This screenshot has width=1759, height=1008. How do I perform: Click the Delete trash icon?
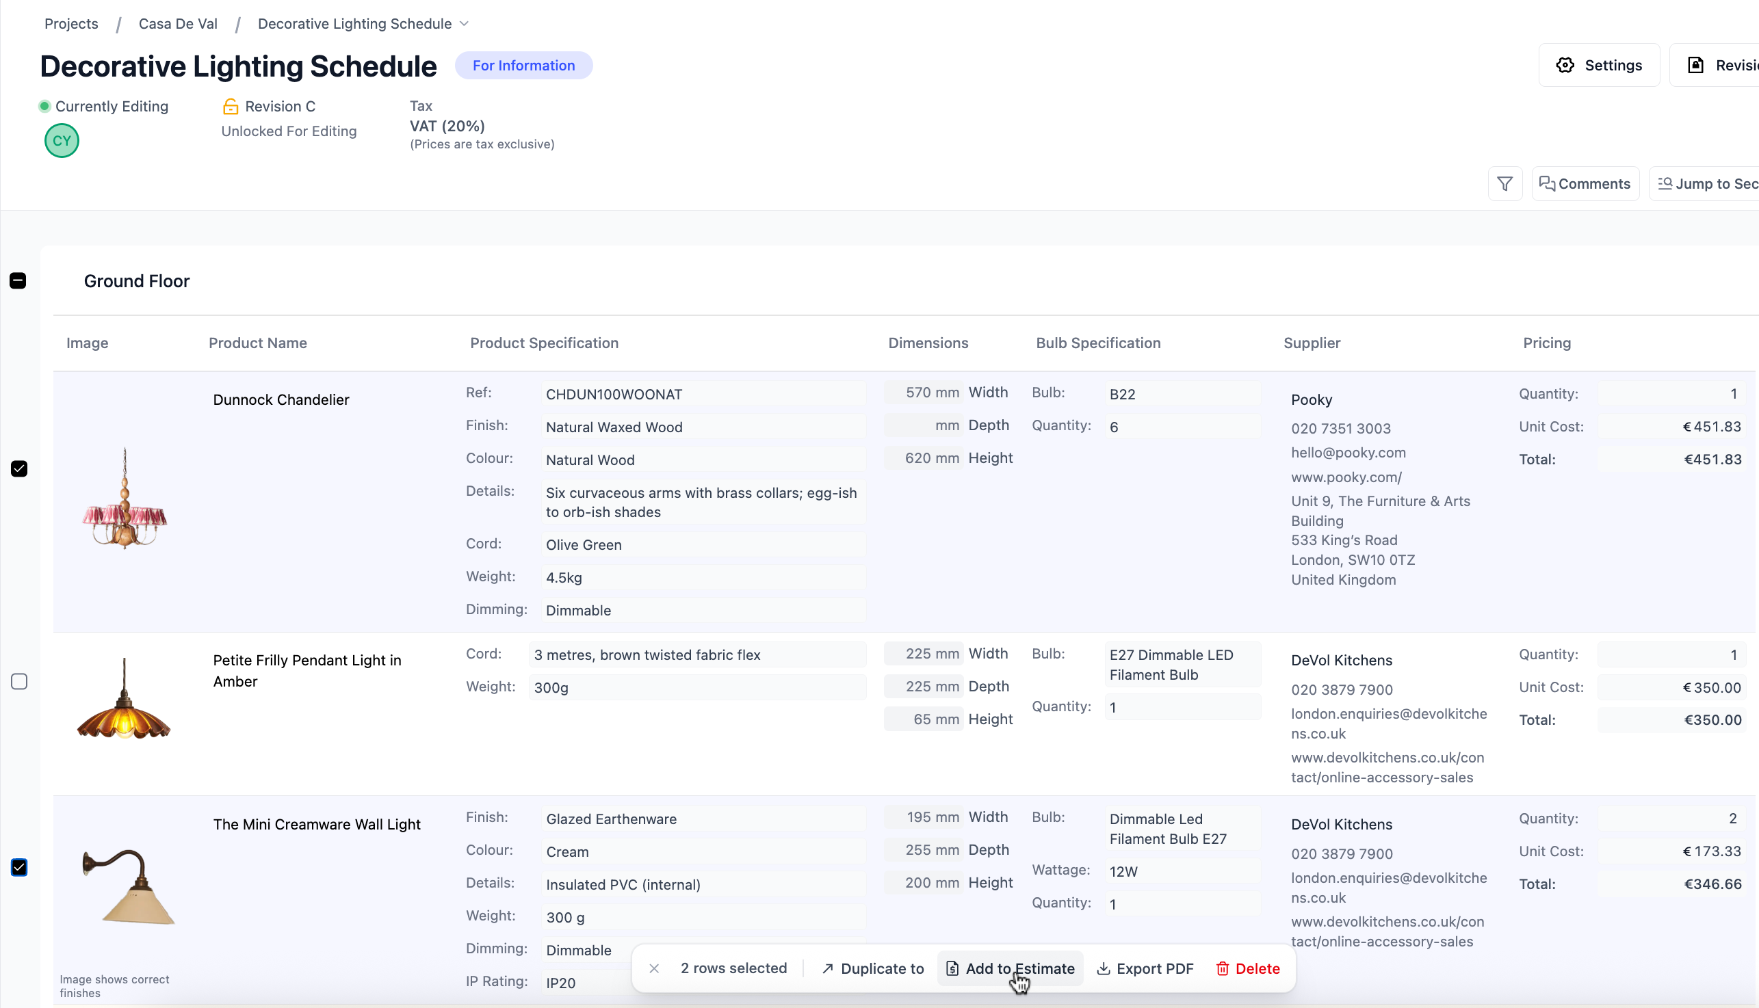pyautogui.click(x=1223, y=968)
